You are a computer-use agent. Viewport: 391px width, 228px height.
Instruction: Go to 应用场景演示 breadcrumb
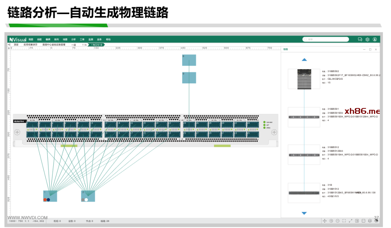tap(30, 45)
